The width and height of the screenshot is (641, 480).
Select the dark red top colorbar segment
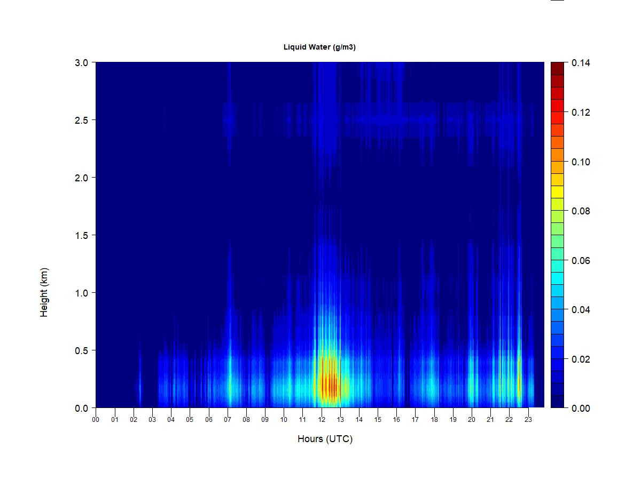click(557, 68)
